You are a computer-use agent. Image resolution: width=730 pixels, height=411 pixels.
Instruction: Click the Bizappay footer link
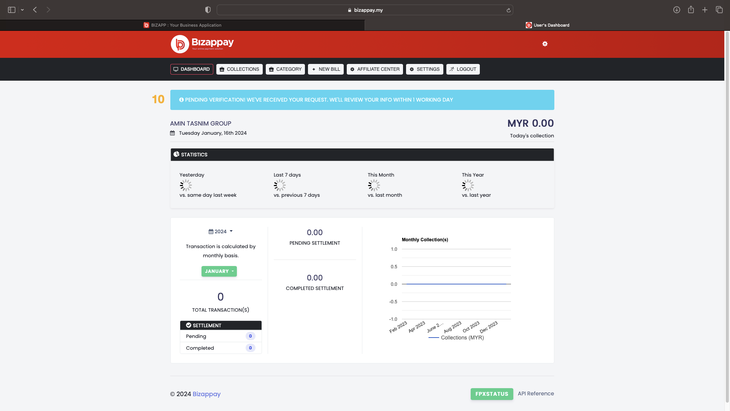pyautogui.click(x=206, y=394)
